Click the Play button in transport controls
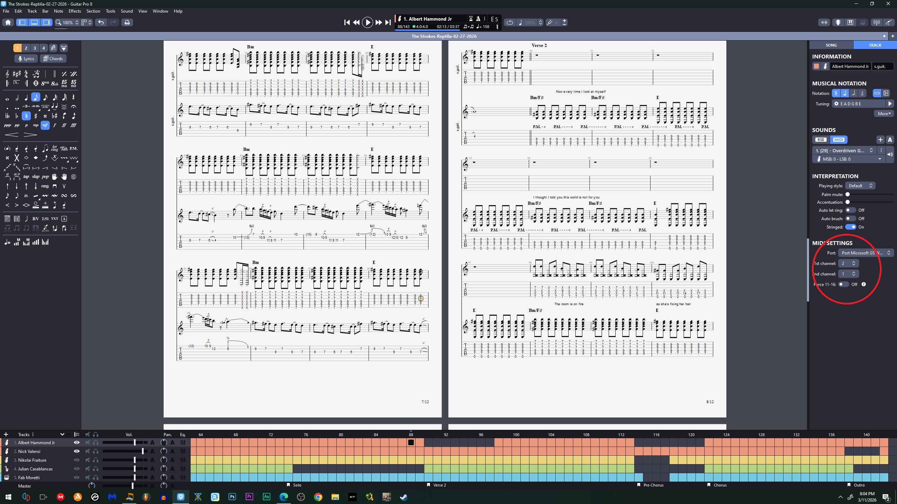The image size is (897, 504). click(x=367, y=22)
